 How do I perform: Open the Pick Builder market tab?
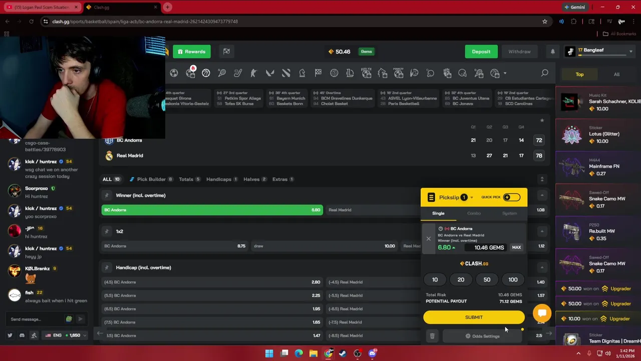151,179
